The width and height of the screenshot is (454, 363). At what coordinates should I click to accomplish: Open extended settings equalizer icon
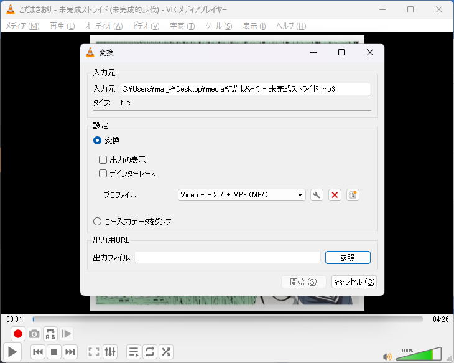[110, 352]
